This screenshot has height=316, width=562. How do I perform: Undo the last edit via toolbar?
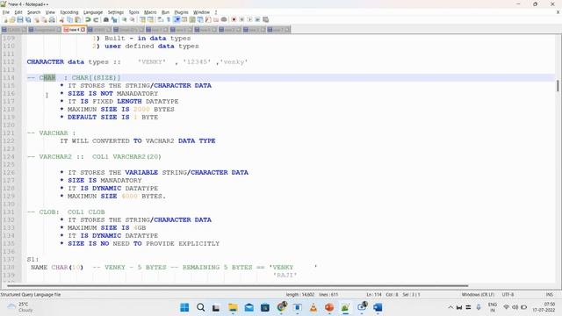(x=88, y=19)
